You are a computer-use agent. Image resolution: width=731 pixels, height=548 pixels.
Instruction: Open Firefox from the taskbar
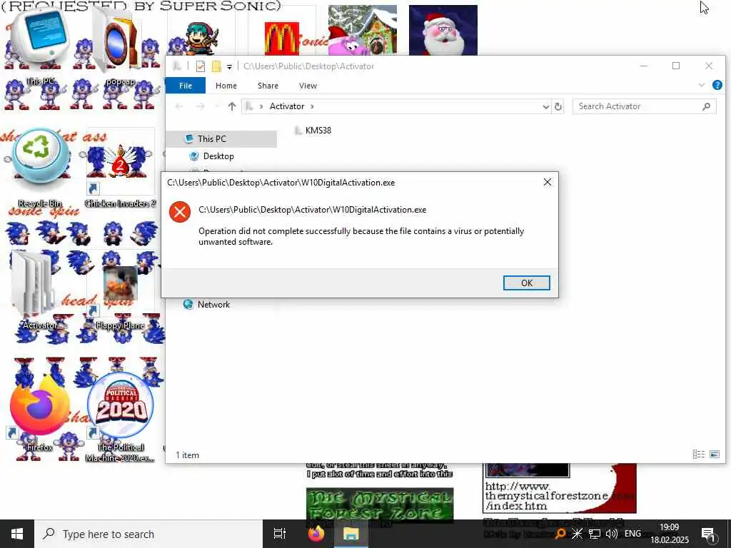coord(316,534)
